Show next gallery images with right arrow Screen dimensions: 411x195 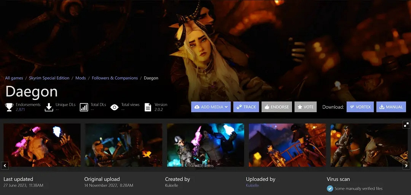coord(406,166)
